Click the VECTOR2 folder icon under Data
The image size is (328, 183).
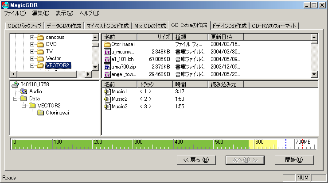pyautogui.click(x=32, y=106)
